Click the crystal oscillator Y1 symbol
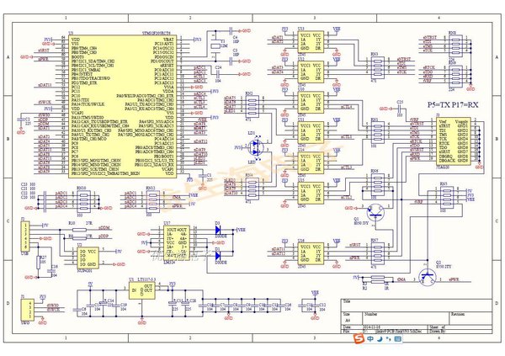The width and height of the screenshot is (505, 356). point(214,46)
